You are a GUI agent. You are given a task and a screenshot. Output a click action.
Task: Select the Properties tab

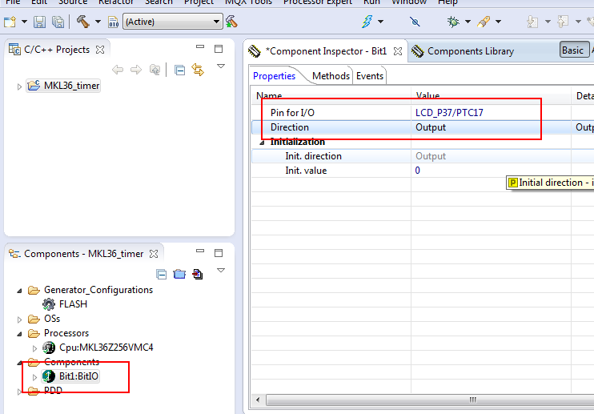(274, 76)
